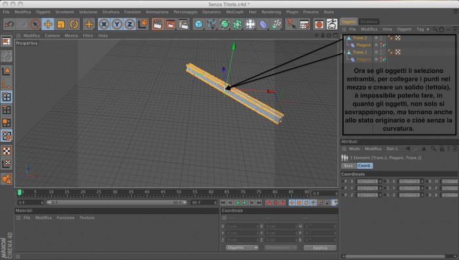Add a Cube primitive object
459x260 pixels.
199,24
